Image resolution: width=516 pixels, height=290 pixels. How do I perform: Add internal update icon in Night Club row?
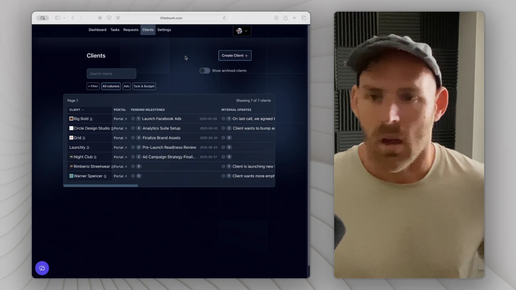[x=223, y=157]
